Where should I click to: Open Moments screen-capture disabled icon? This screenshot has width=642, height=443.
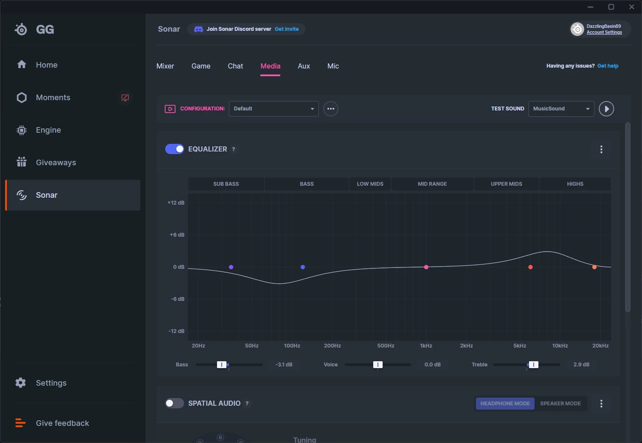(x=125, y=98)
